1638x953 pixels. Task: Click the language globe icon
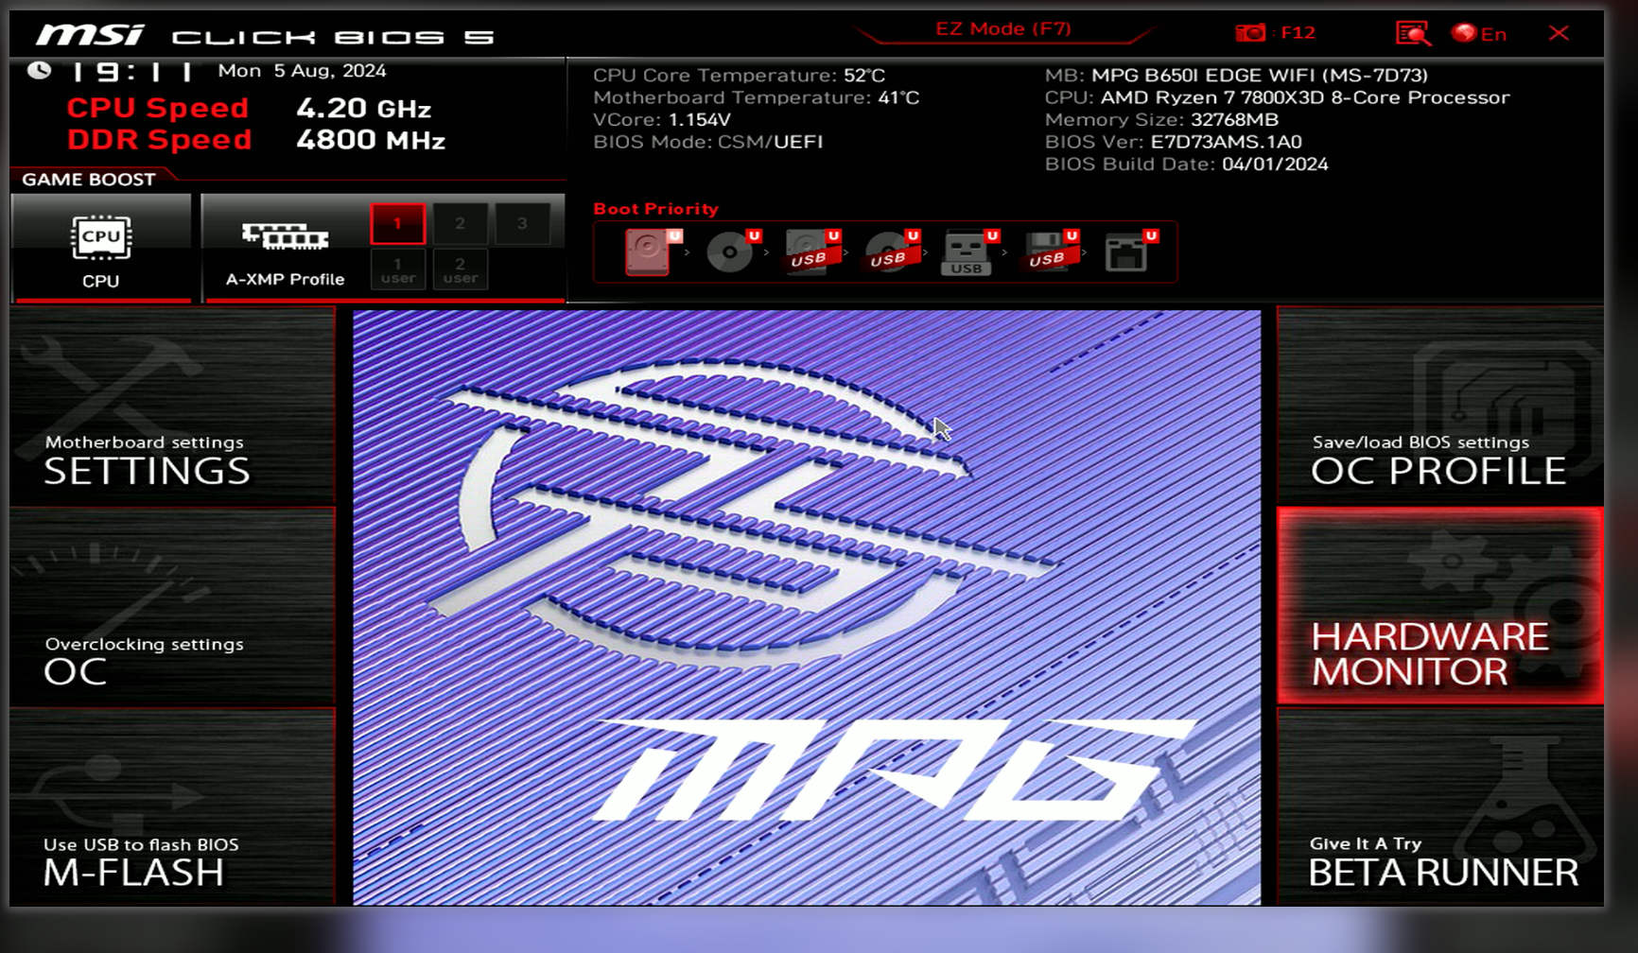pos(1464,34)
